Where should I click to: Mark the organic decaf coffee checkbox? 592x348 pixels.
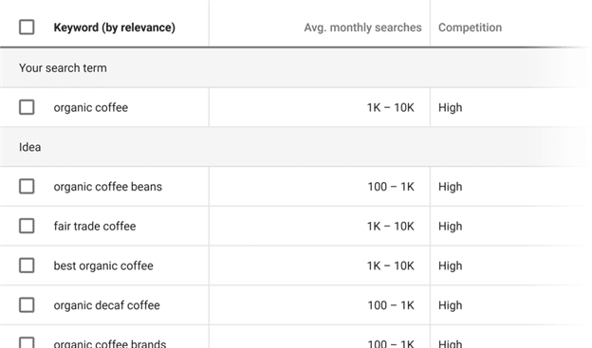27,305
